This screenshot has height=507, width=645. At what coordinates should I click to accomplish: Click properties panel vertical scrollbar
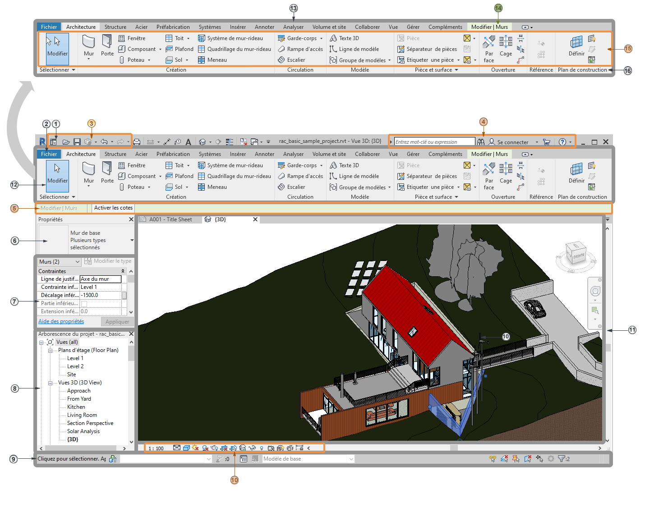(x=131, y=291)
